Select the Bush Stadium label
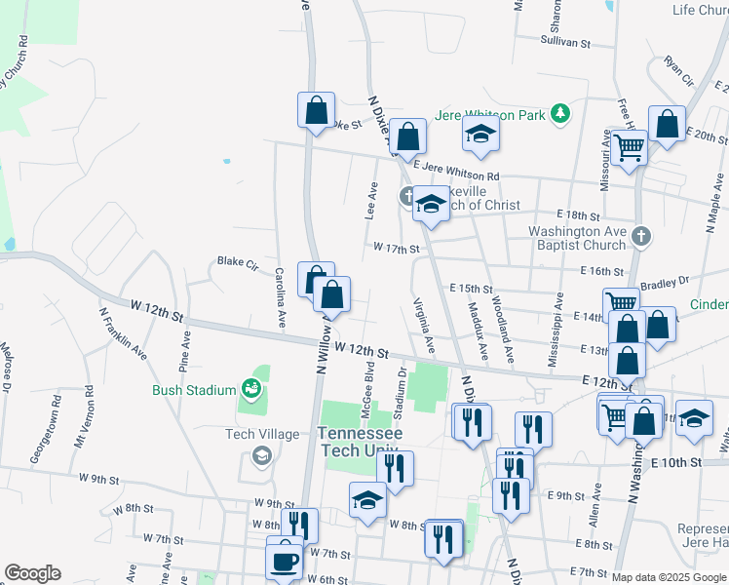Image resolution: width=729 pixels, height=585 pixels. click(194, 390)
